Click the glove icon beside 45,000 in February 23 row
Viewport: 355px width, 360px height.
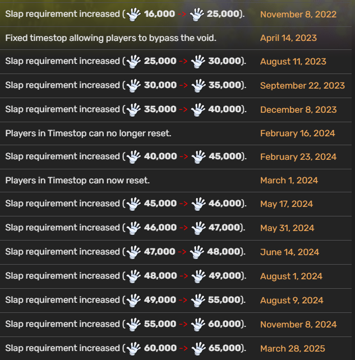[199, 157]
